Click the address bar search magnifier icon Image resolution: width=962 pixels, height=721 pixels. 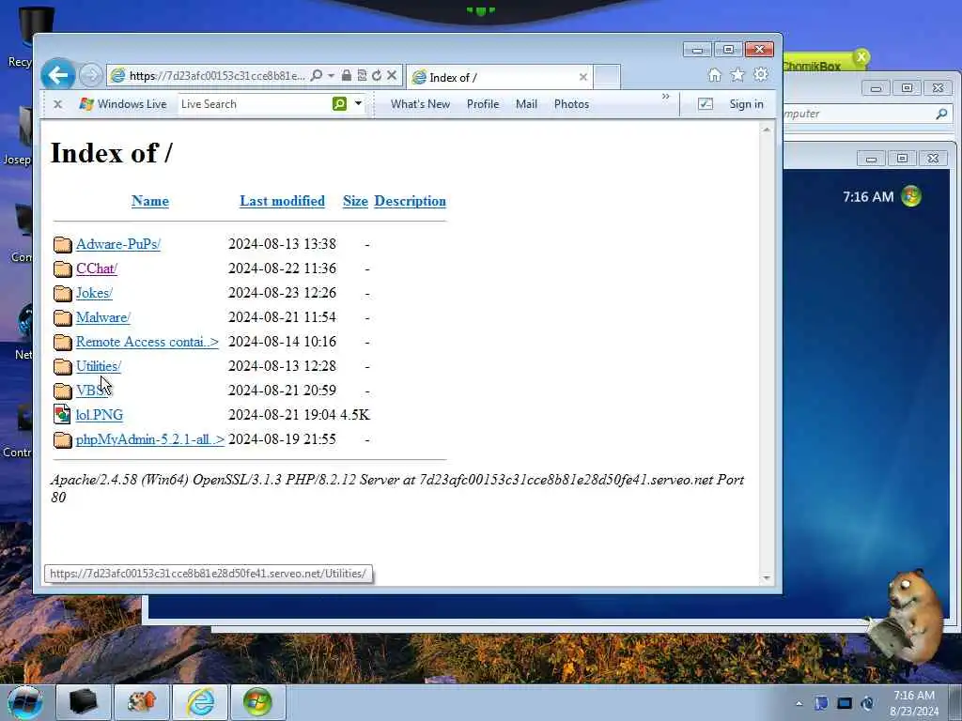tap(316, 75)
